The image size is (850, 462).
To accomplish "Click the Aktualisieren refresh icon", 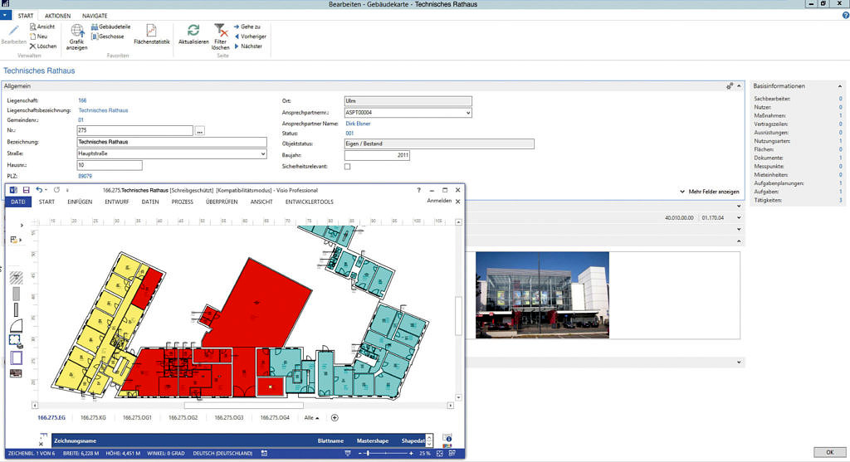I will pos(193,32).
